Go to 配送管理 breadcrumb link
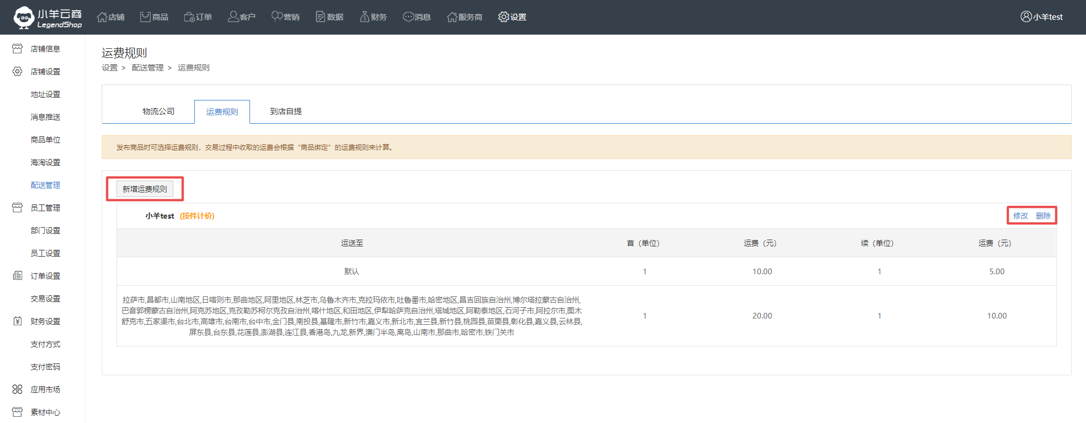 [x=148, y=68]
